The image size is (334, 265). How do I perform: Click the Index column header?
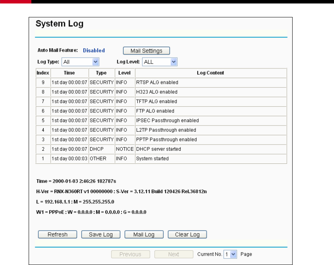click(x=43, y=73)
